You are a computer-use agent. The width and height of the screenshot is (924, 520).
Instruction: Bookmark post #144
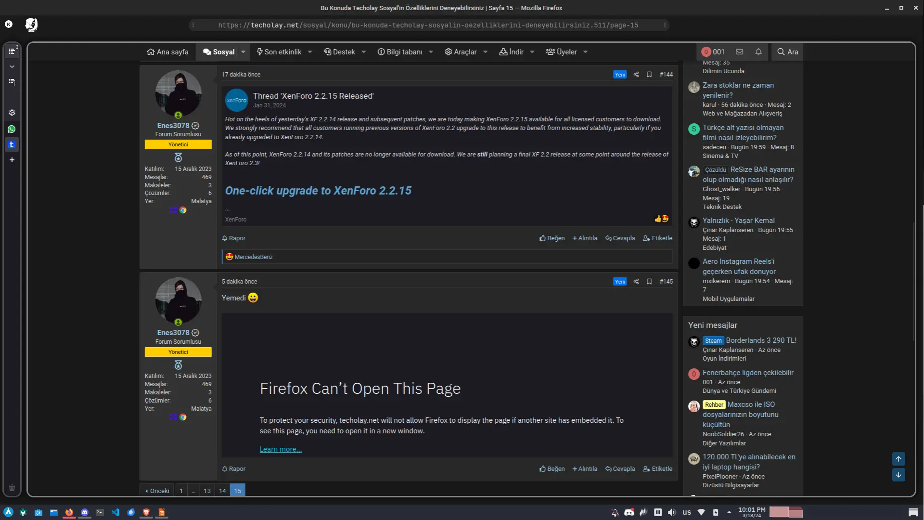coord(649,75)
